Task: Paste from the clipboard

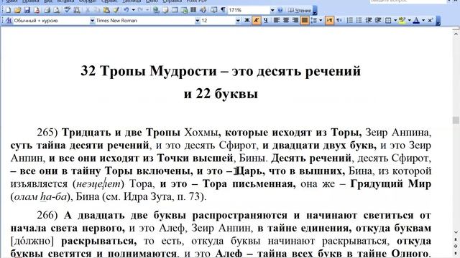Action: click(106, 10)
